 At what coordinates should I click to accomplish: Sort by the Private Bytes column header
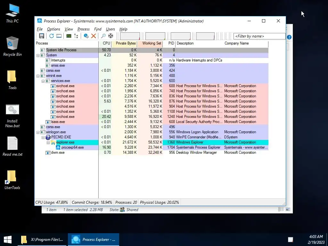125,43
